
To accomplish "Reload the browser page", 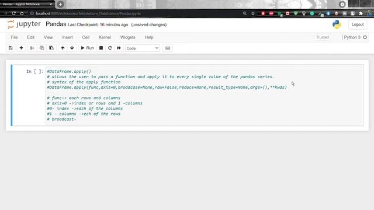I will click(13, 13).
